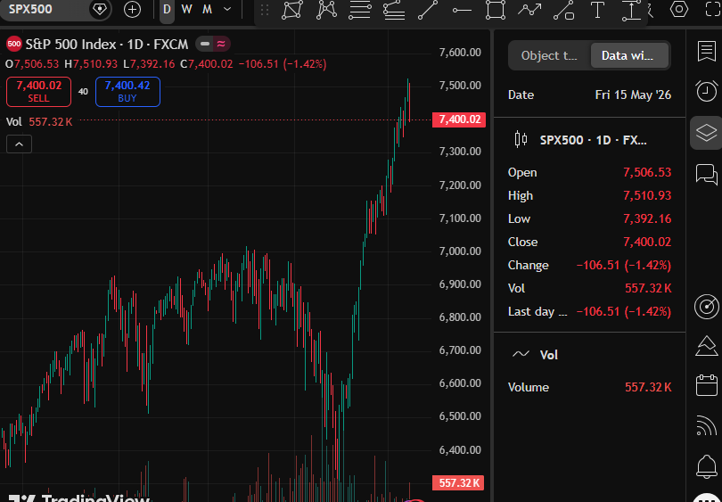Open chart settings hexagon icon
The image size is (722, 502).
click(679, 9)
